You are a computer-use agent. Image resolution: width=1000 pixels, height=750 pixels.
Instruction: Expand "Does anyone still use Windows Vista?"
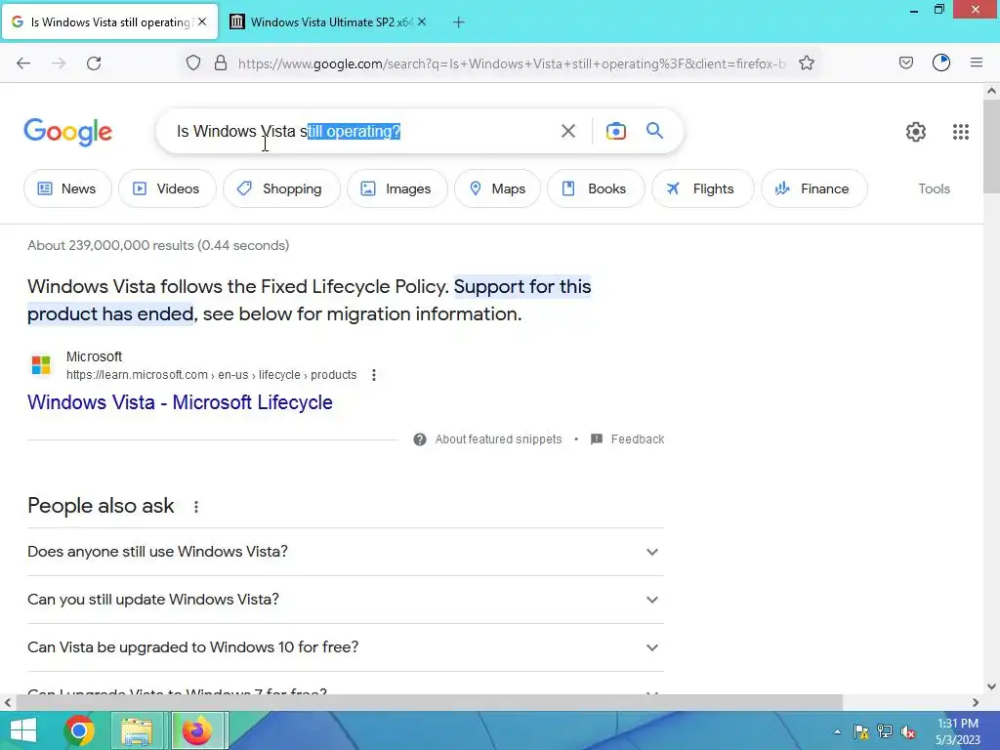pyautogui.click(x=346, y=552)
